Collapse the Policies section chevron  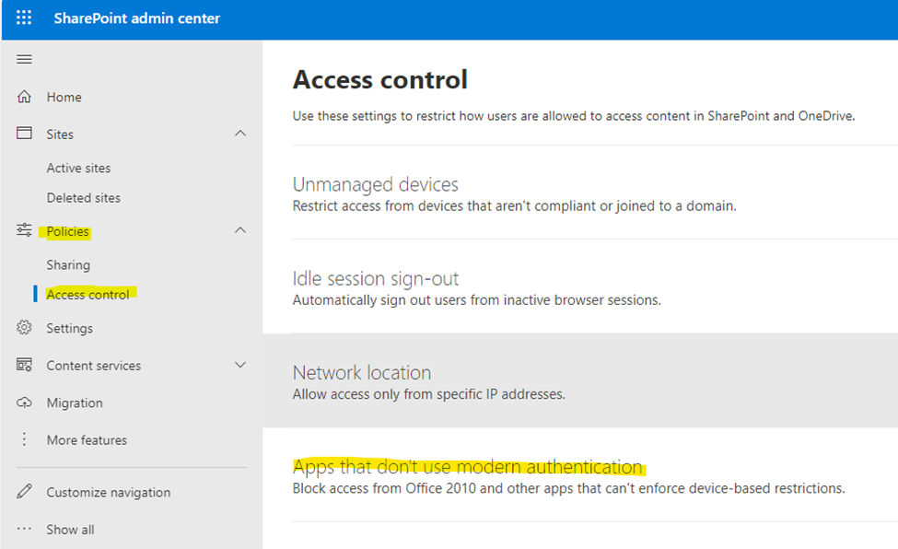[x=240, y=230]
